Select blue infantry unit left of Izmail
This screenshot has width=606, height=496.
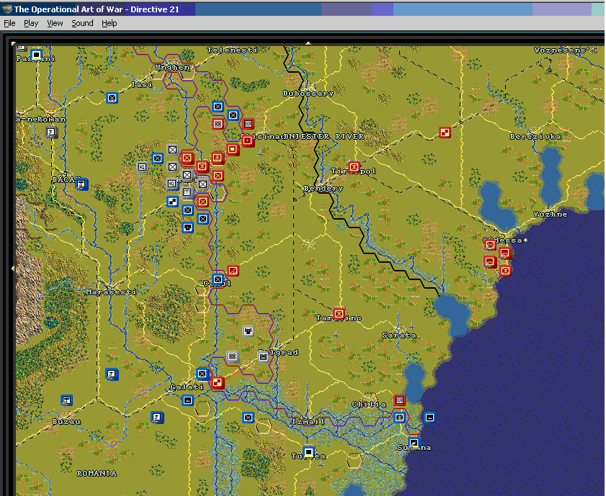coord(248,418)
